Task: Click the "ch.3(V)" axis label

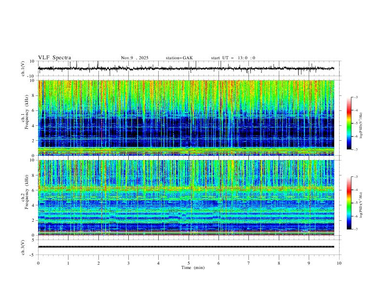Action: click(23, 247)
